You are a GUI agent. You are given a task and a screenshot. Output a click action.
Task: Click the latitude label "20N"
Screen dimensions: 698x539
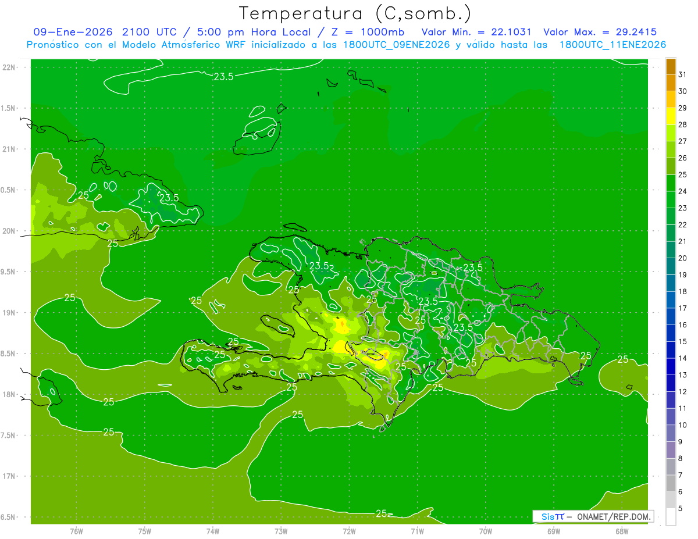coord(9,231)
